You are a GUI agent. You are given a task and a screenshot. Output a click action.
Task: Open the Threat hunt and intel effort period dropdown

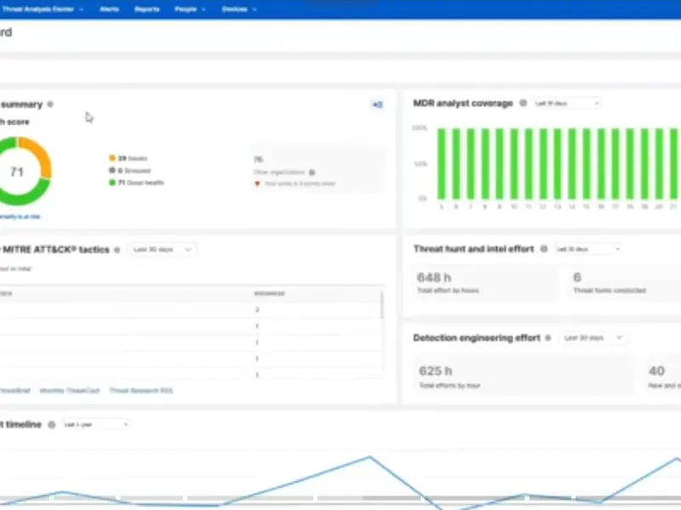click(588, 249)
